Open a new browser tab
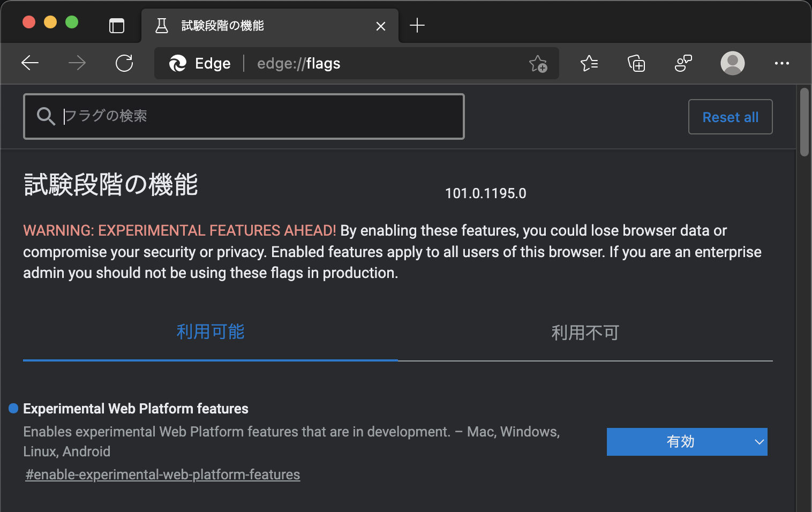Viewport: 812px width, 512px height. tap(417, 25)
